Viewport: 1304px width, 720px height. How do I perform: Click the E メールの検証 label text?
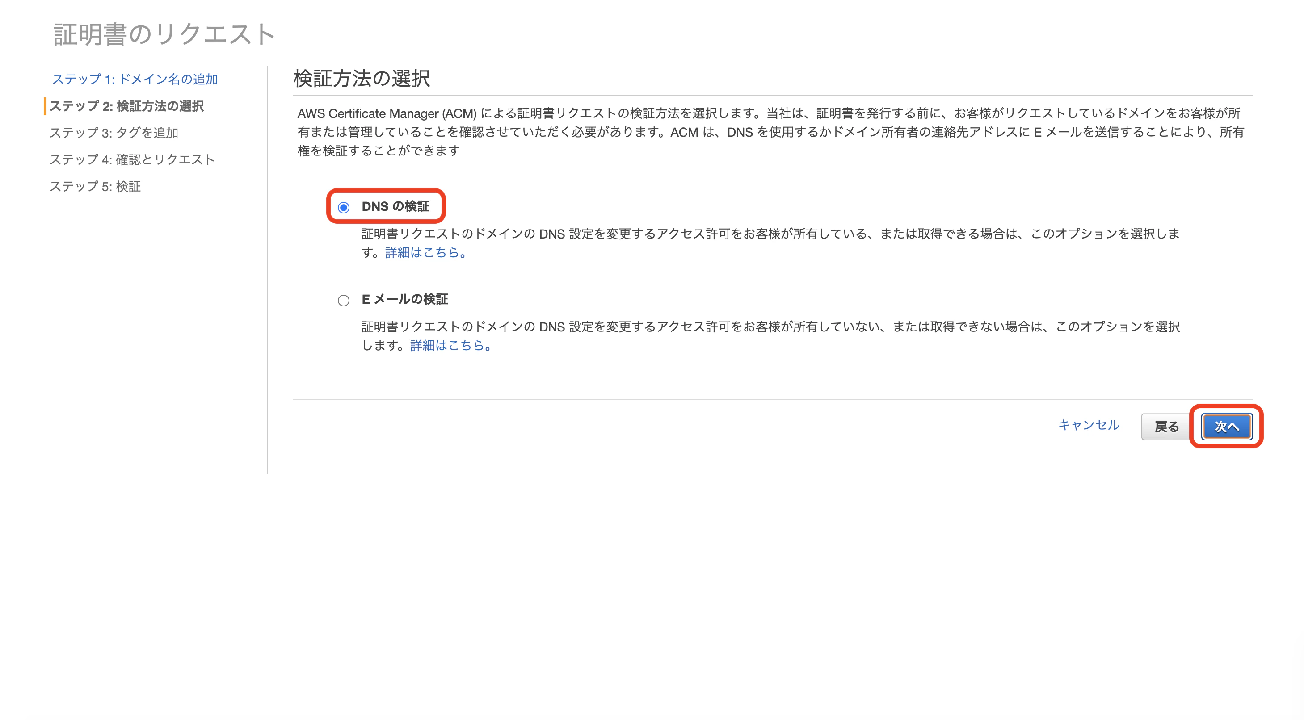[x=404, y=300]
